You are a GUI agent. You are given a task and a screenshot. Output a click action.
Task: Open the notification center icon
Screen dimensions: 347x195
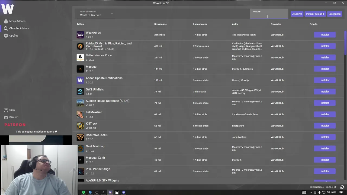pos(341,192)
